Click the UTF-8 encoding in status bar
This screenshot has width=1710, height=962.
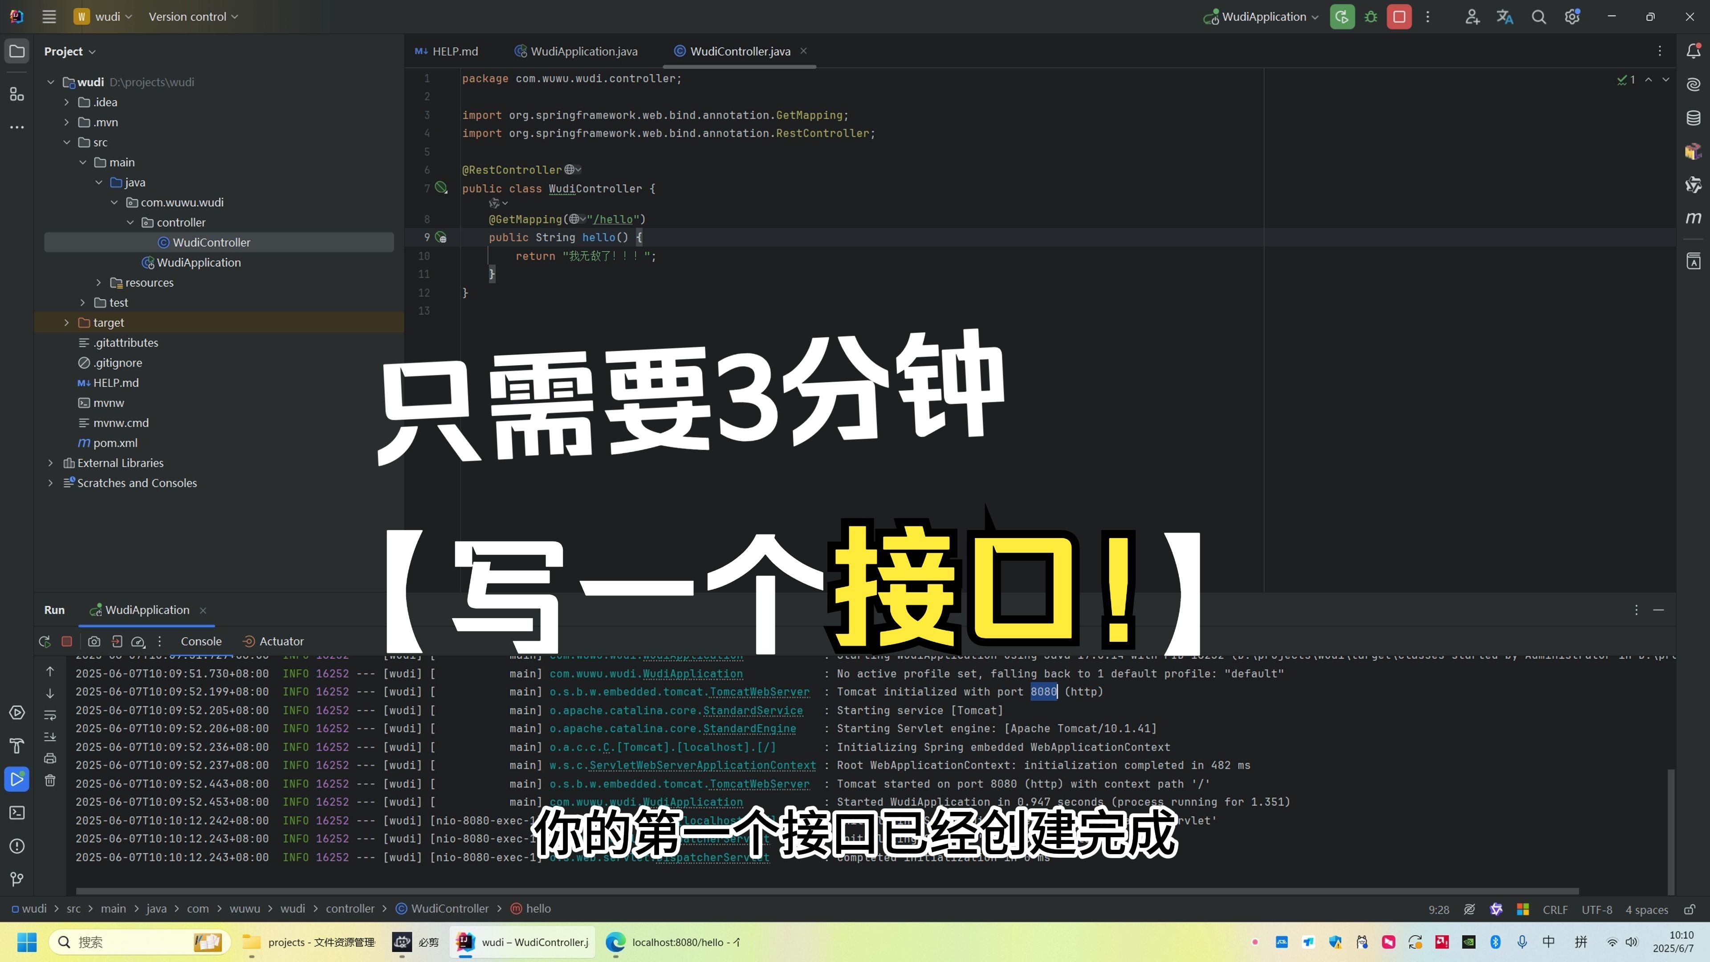[1596, 909]
